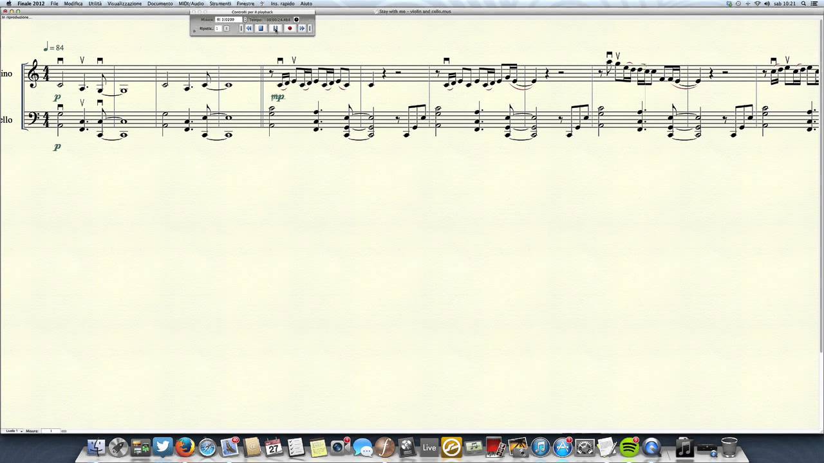Select the cello p dynamic marking
The image size is (824, 463).
[57, 147]
